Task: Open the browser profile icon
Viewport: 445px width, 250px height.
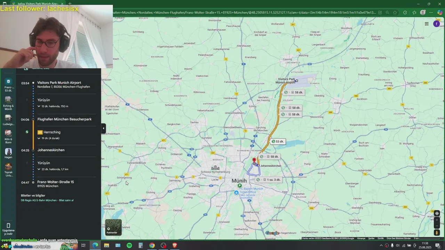Action: (x=423, y=12)
